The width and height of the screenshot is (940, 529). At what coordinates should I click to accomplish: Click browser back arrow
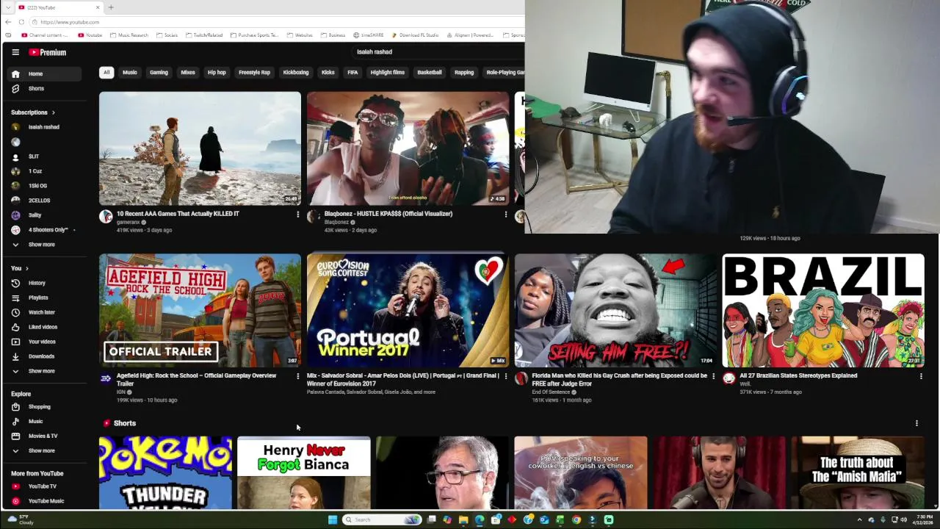[8, 22]
